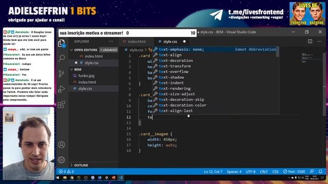The width and height of the screenshot is (328, 184).
Task: Click errors and warnings status indicator
Action: pos(66,172)
